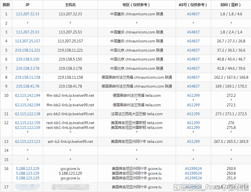Select the 251.4 time value in hop 16
251x192 pixels.
[231, 178]
